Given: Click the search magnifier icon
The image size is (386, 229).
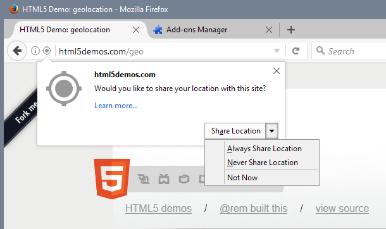Looking at the screenshot, I should 320,51.
